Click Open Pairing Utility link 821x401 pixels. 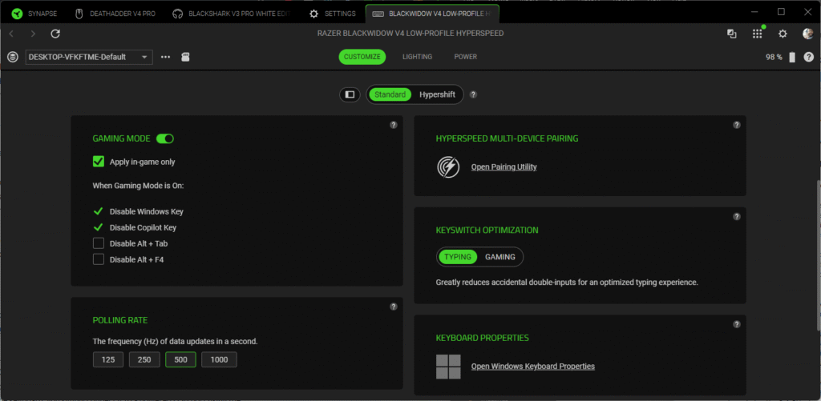pos(504,166)
